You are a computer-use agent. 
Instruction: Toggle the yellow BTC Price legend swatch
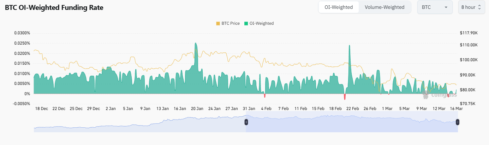pos(218,23)
